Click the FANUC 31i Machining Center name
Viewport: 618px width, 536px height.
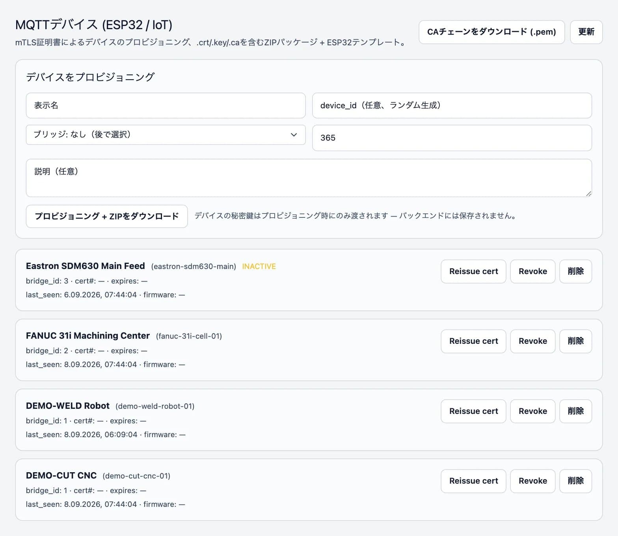coord(88,336)
